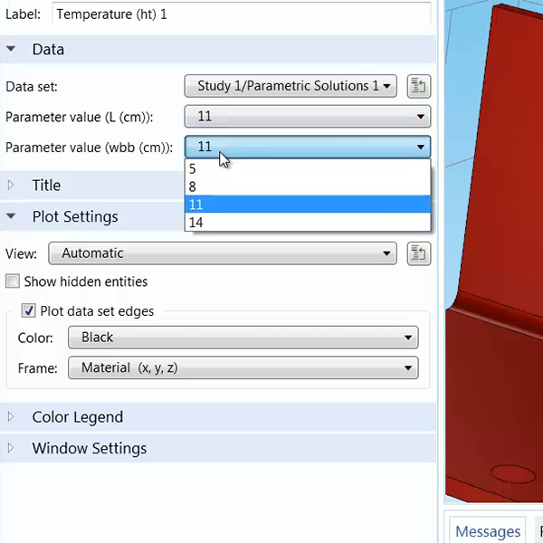This screenshot has width=543, height=543.
Task: Uncheck Plot data set edges
Action: pos(29,310)
